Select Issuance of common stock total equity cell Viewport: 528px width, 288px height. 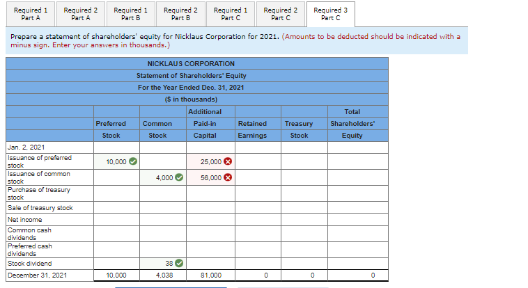coord(358,177)
